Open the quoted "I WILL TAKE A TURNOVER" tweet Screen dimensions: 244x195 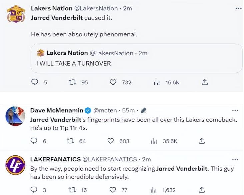coord(136,58)
